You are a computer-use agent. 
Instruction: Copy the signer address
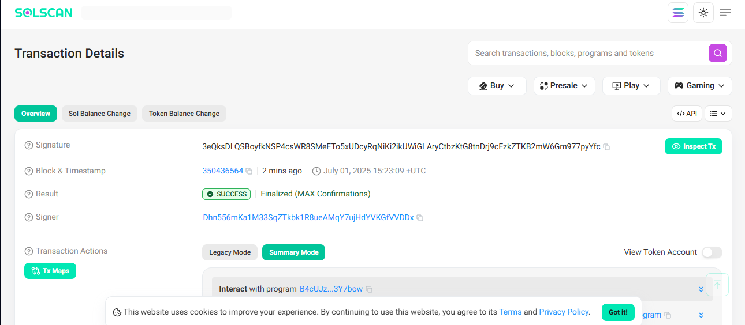point(420,218)
